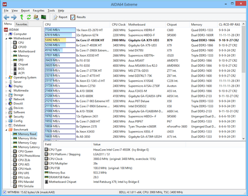
Task: Select the highlighted 53092 MB/s result bar
Action: click(60, 40)
